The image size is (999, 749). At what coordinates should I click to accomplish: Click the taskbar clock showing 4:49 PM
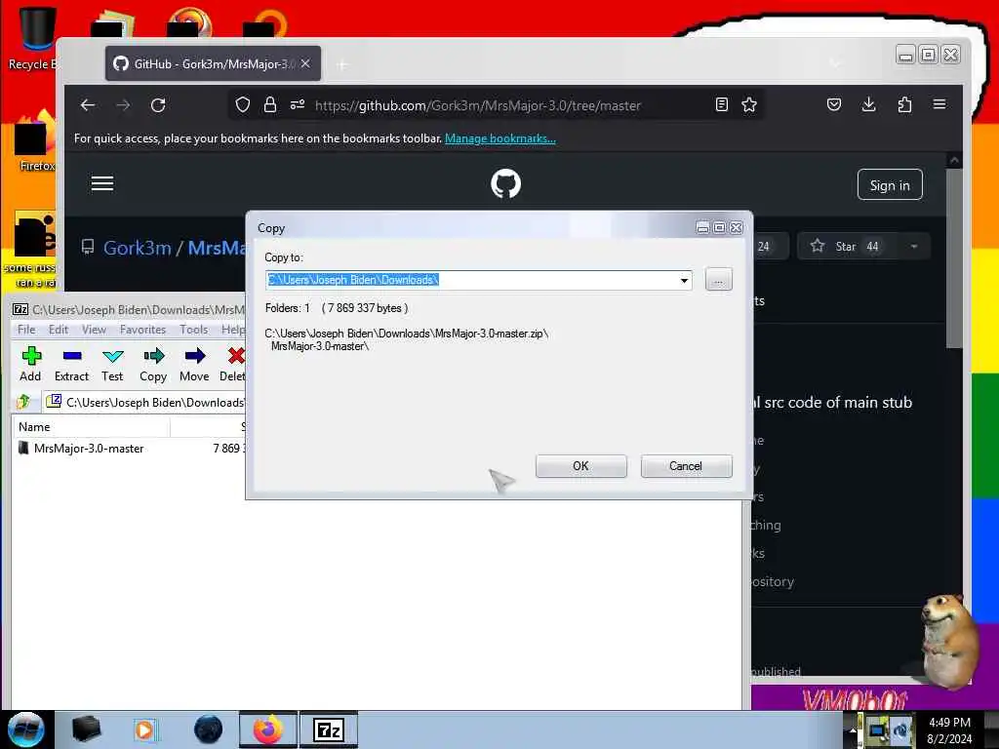(949, 730)
